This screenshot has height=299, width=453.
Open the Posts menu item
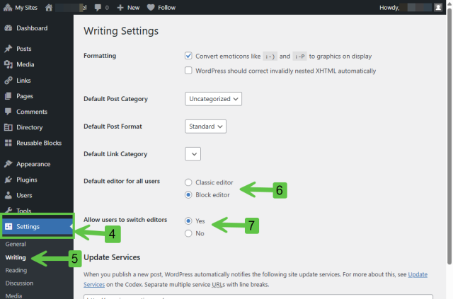(x=37, y=49)
